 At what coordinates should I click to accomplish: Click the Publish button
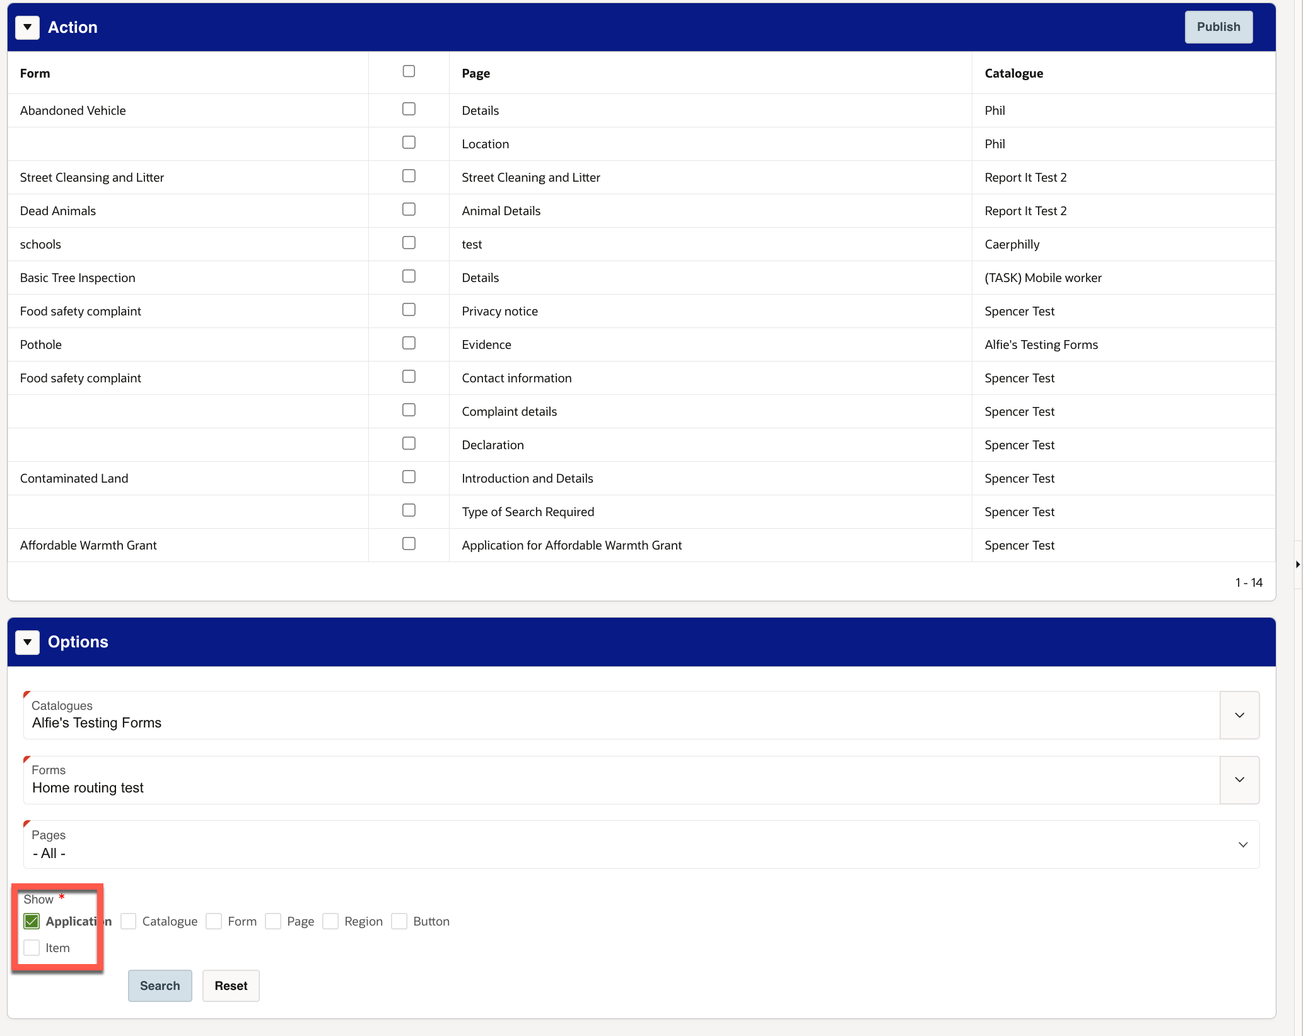point(1218,27)
